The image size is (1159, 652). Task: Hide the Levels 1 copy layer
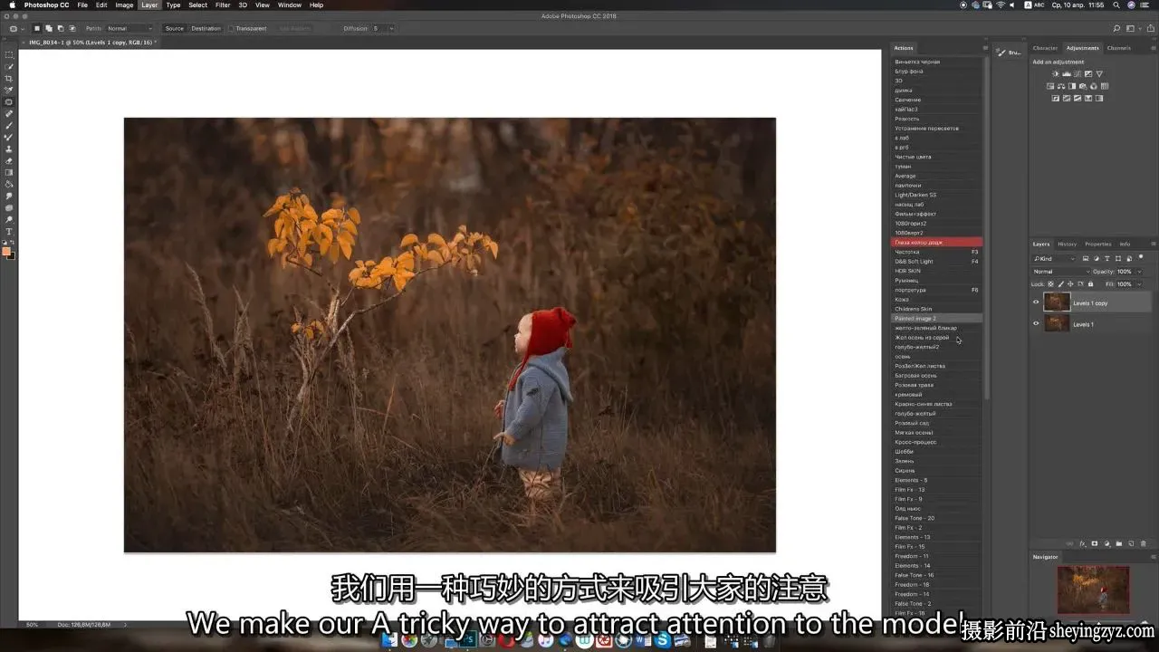click(1036, 302)
